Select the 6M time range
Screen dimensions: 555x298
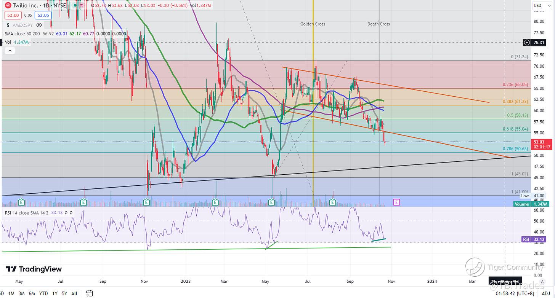click(x=32, y=293)
